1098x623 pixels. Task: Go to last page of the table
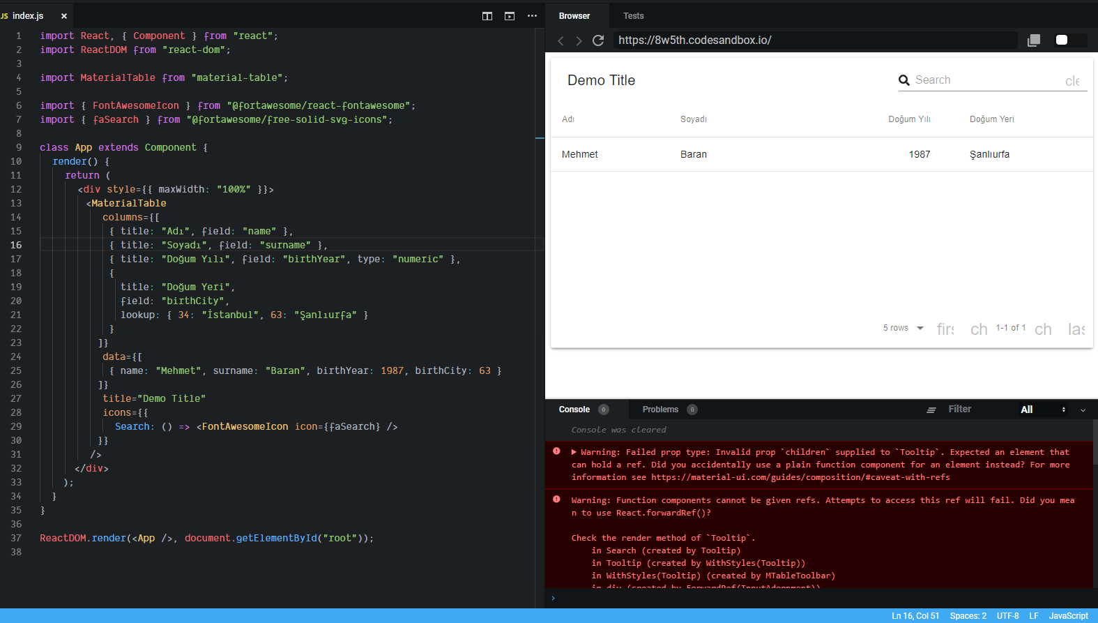click(x=1077, y=329)
